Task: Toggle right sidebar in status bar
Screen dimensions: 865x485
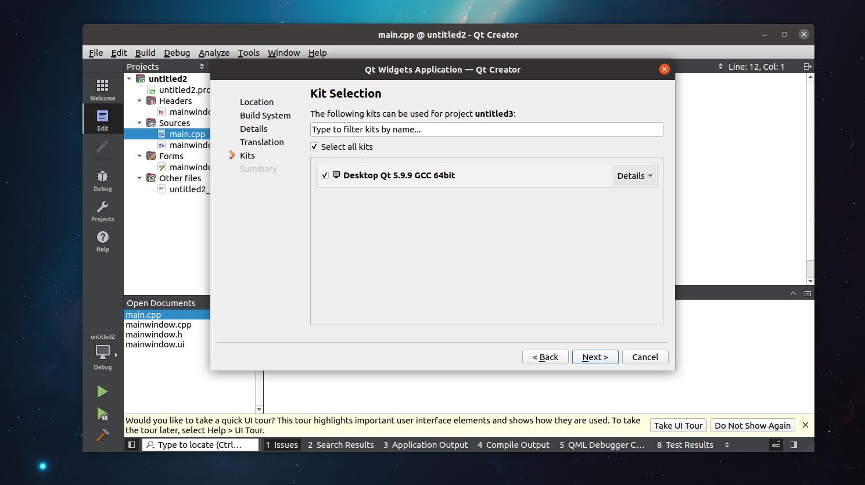Action: pos(794,444)
